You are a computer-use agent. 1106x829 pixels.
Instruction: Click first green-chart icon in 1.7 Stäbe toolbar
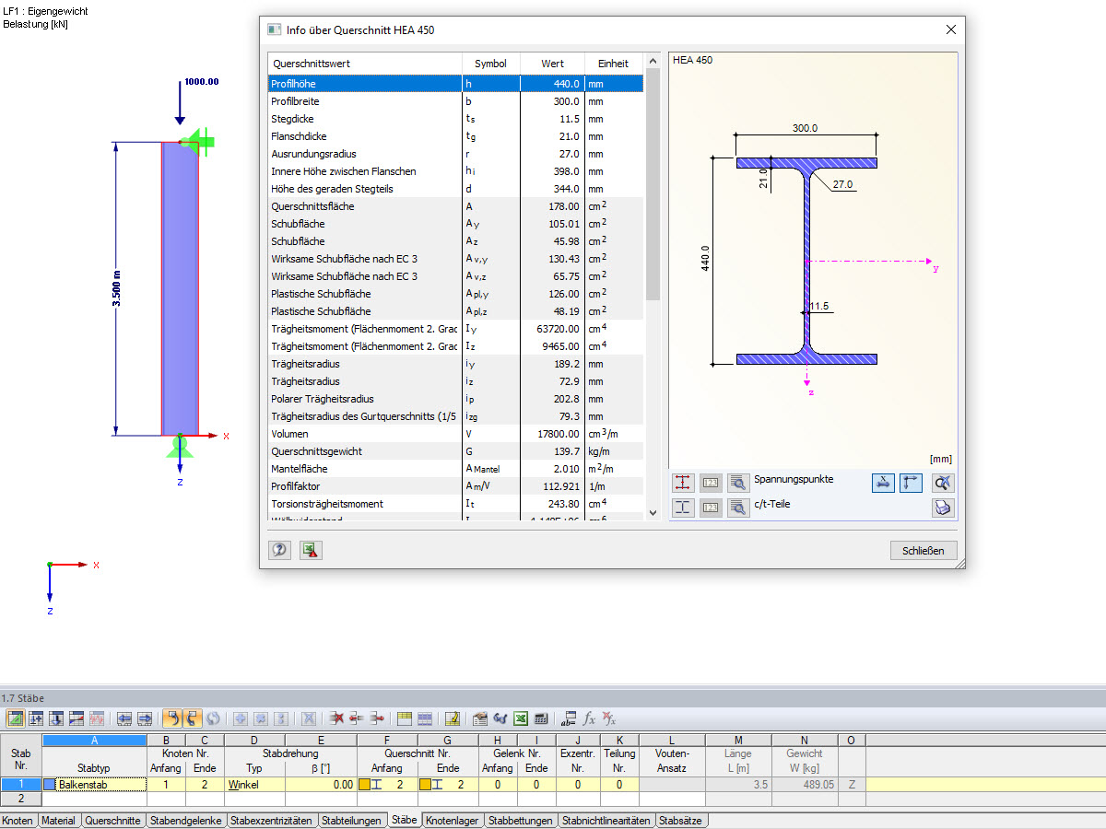pyautogui.click(x=16, y=718)
